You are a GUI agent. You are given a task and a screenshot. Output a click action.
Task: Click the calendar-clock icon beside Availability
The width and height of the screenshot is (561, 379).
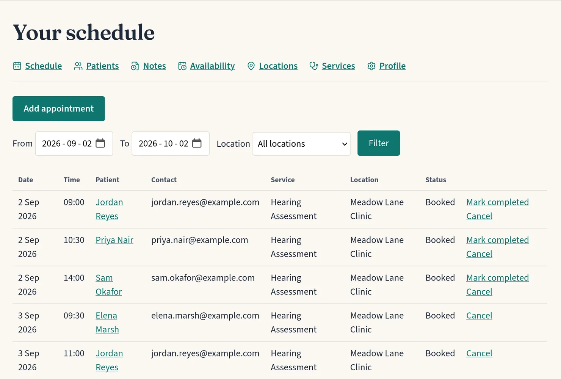tap(182, 66)
